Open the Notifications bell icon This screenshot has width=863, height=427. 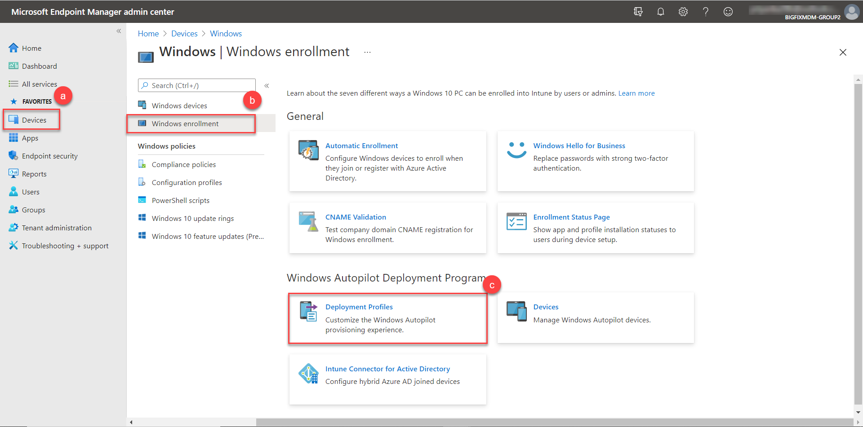click(x=661, y=12)
